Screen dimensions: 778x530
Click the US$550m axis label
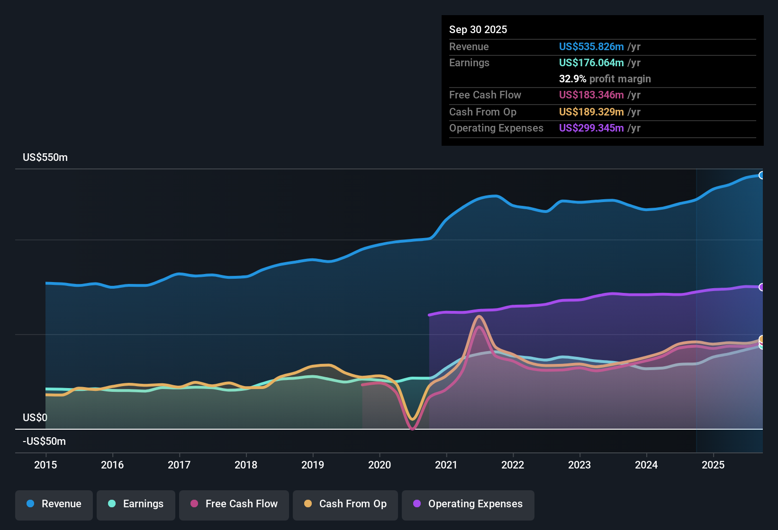(45, 157)
